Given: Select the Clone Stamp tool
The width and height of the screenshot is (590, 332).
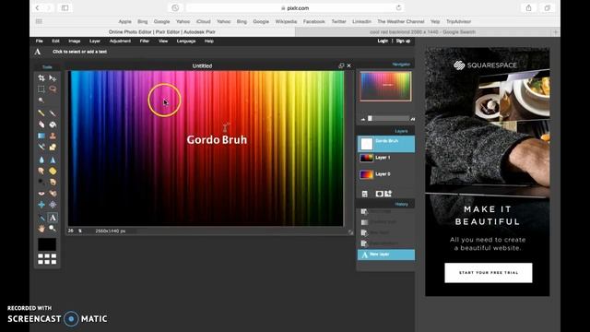Looking at the screenshot, I should (53, 136).
